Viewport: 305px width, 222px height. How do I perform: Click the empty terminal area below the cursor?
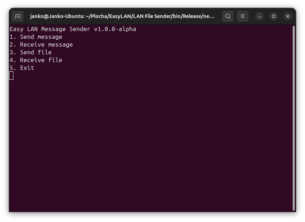151,145
